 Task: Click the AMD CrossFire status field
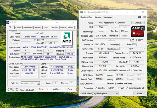click(x=119, y=84)
